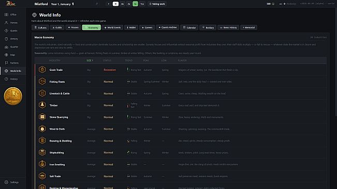Set game speed to 2x
Image resolution: width=337 pixels, height=189 pixels.
129,4
